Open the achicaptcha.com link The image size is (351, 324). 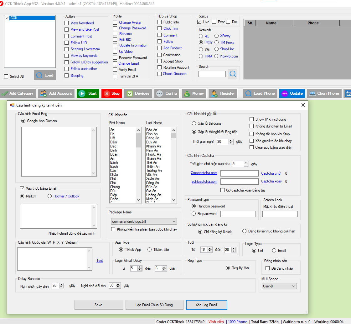204,182
